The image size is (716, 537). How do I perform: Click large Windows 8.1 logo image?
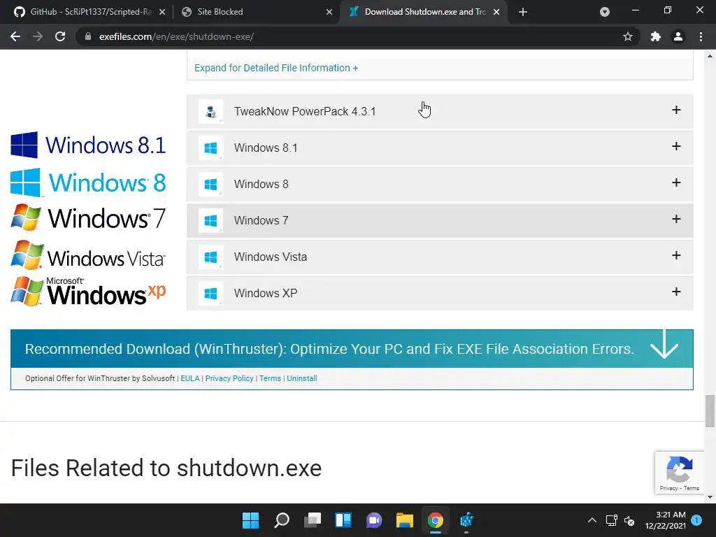[88, 145]
